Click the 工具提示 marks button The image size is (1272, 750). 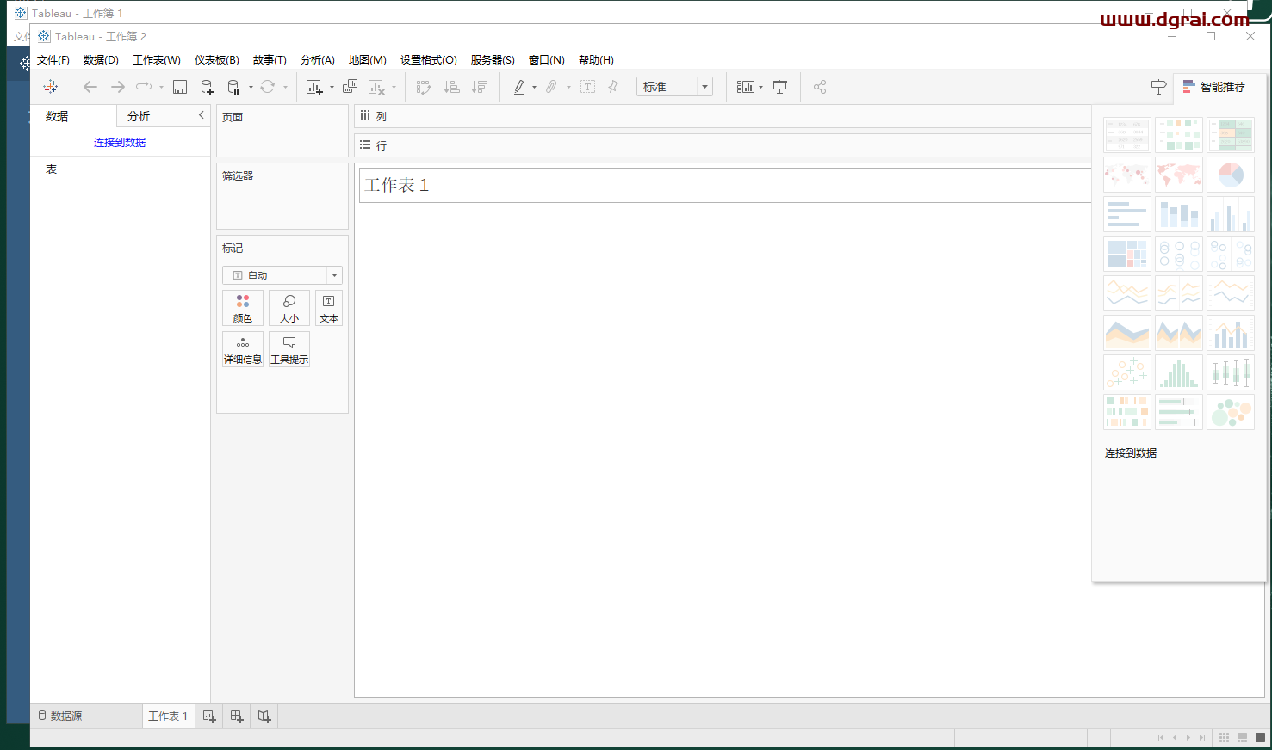tap(289, 349)
